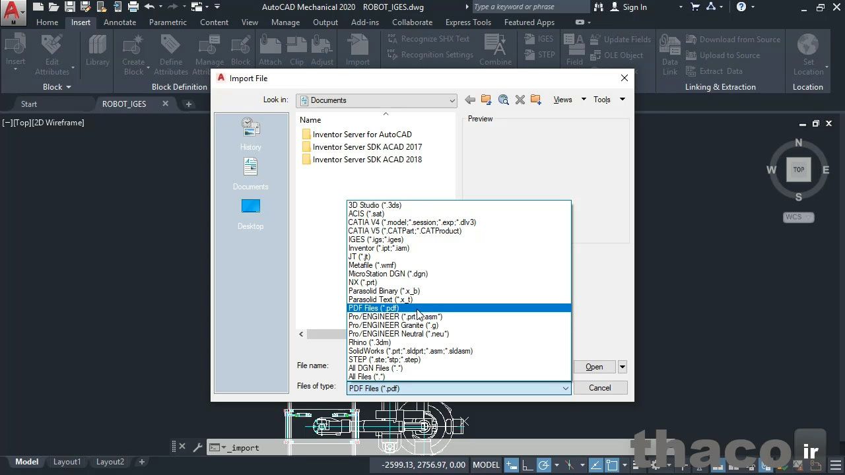
Task: Click the Undo arrow icon
Action: pos(149,7)
